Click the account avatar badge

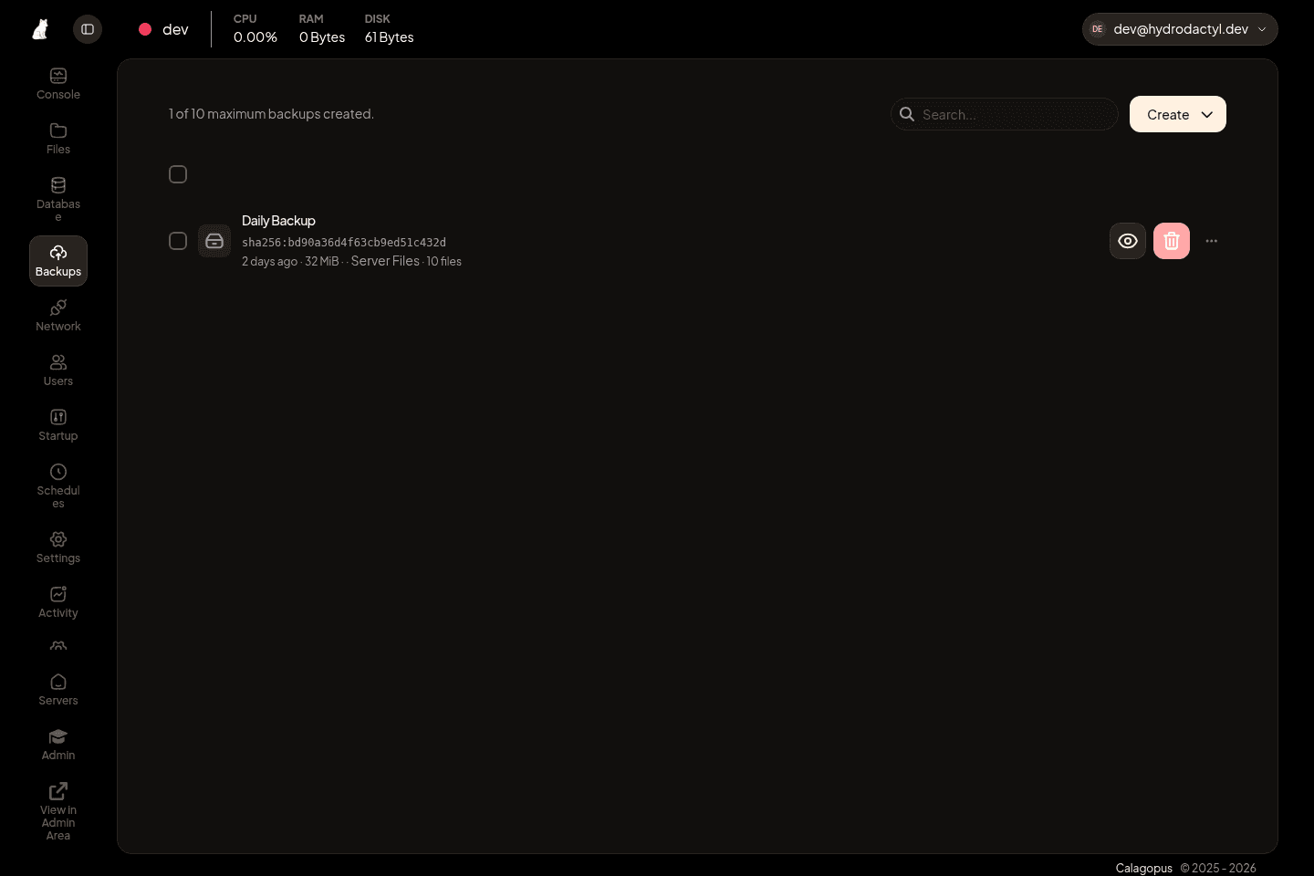1098,29
